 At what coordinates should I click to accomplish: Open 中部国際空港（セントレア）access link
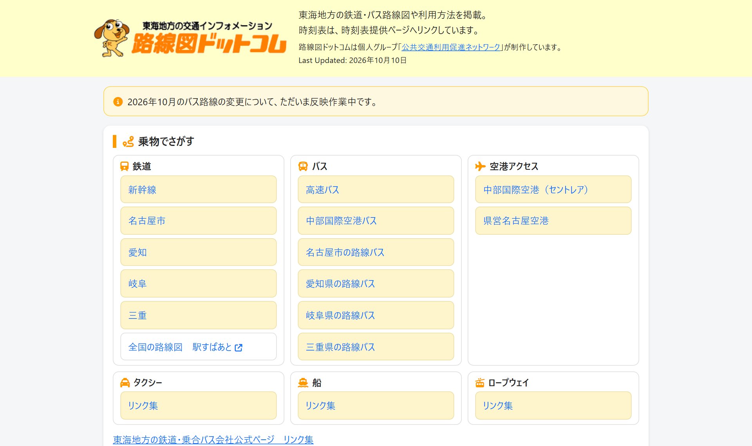pos(553,189)
